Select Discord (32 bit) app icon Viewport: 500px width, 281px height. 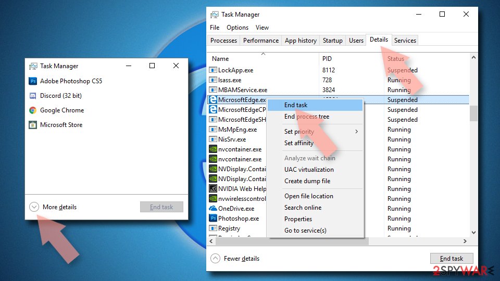tap(33, 96)
